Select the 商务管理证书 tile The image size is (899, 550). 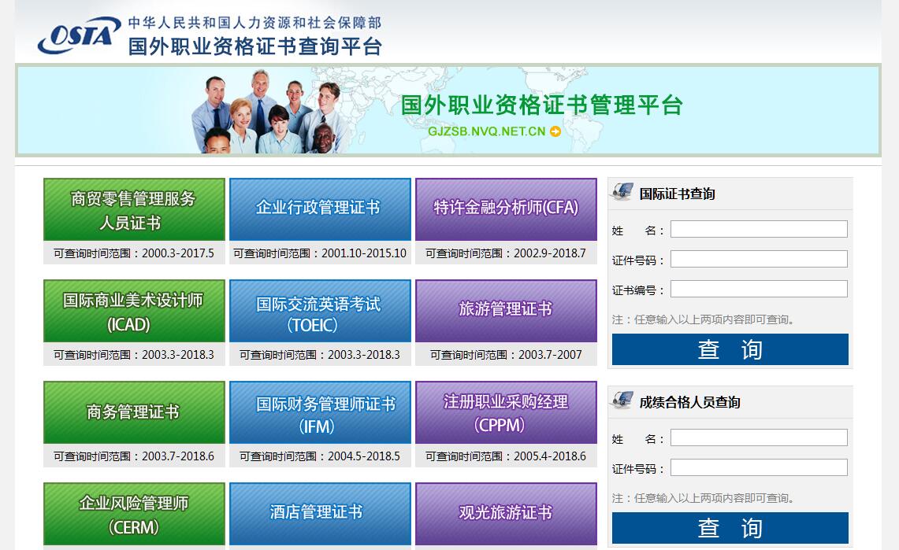click(134, 412)
